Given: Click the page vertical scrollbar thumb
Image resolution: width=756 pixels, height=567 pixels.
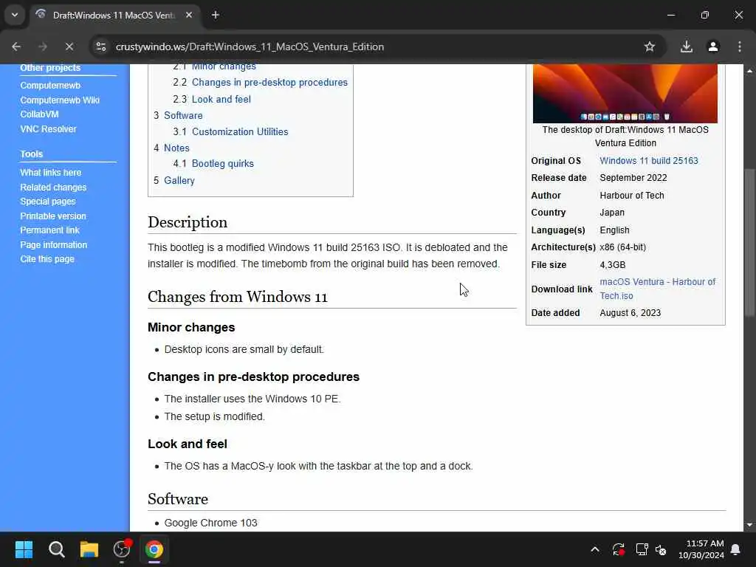Looking at the screenshot, I should pyautogui.click(x=749, y=242).
